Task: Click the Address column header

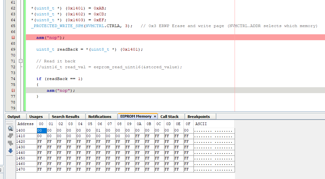Action: 25,124
